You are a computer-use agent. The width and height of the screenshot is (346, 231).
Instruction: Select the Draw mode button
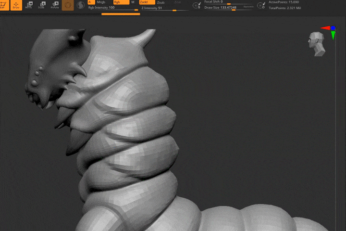click(16, 5)
